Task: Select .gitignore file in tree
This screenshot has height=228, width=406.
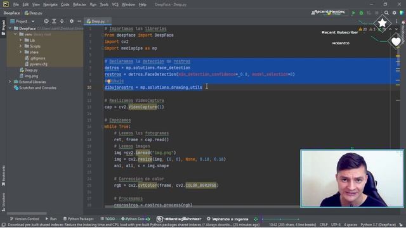Action: 36,58
